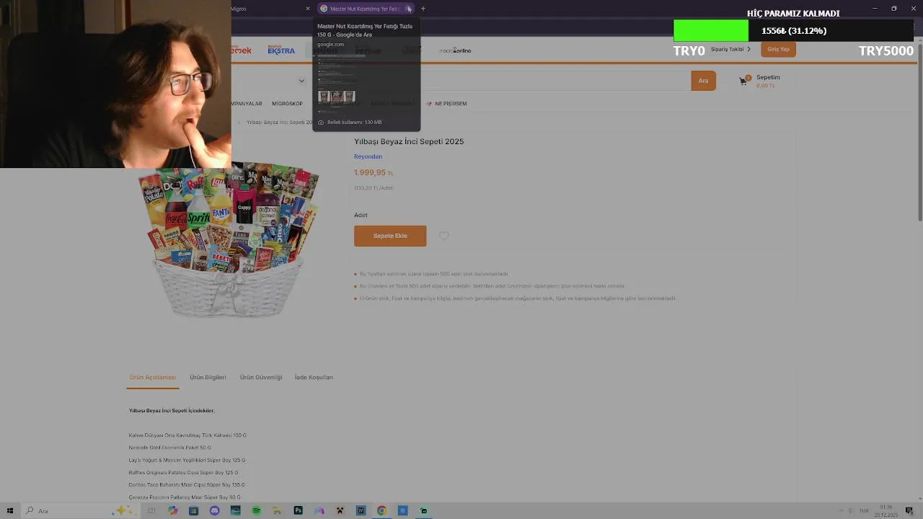Open the Sepetim cart label
The height and width of the screenshot is (519, 923).
[x=768, y=77]
